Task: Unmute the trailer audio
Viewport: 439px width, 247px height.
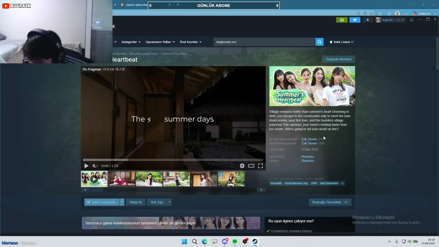Action: (95, 166)
